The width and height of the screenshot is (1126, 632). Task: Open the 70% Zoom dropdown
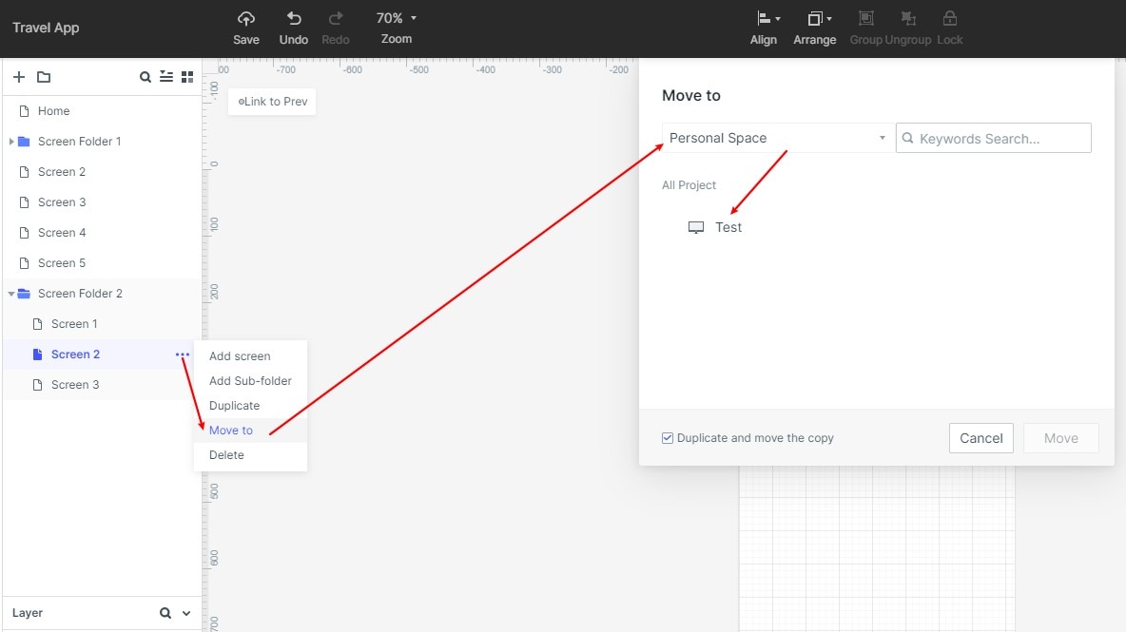[397, 18]
